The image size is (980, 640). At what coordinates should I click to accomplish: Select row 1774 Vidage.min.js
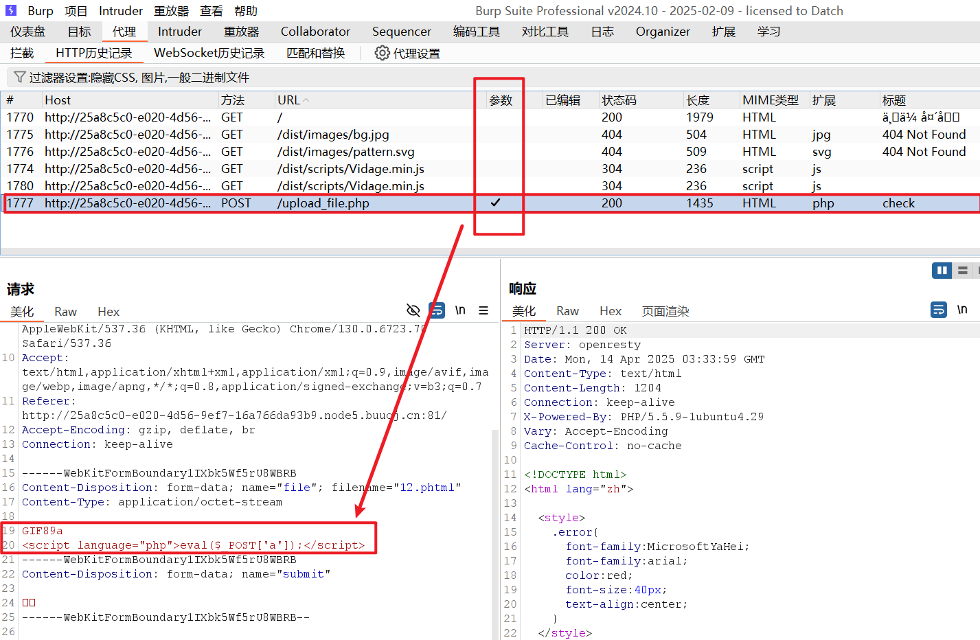point(490,169)
